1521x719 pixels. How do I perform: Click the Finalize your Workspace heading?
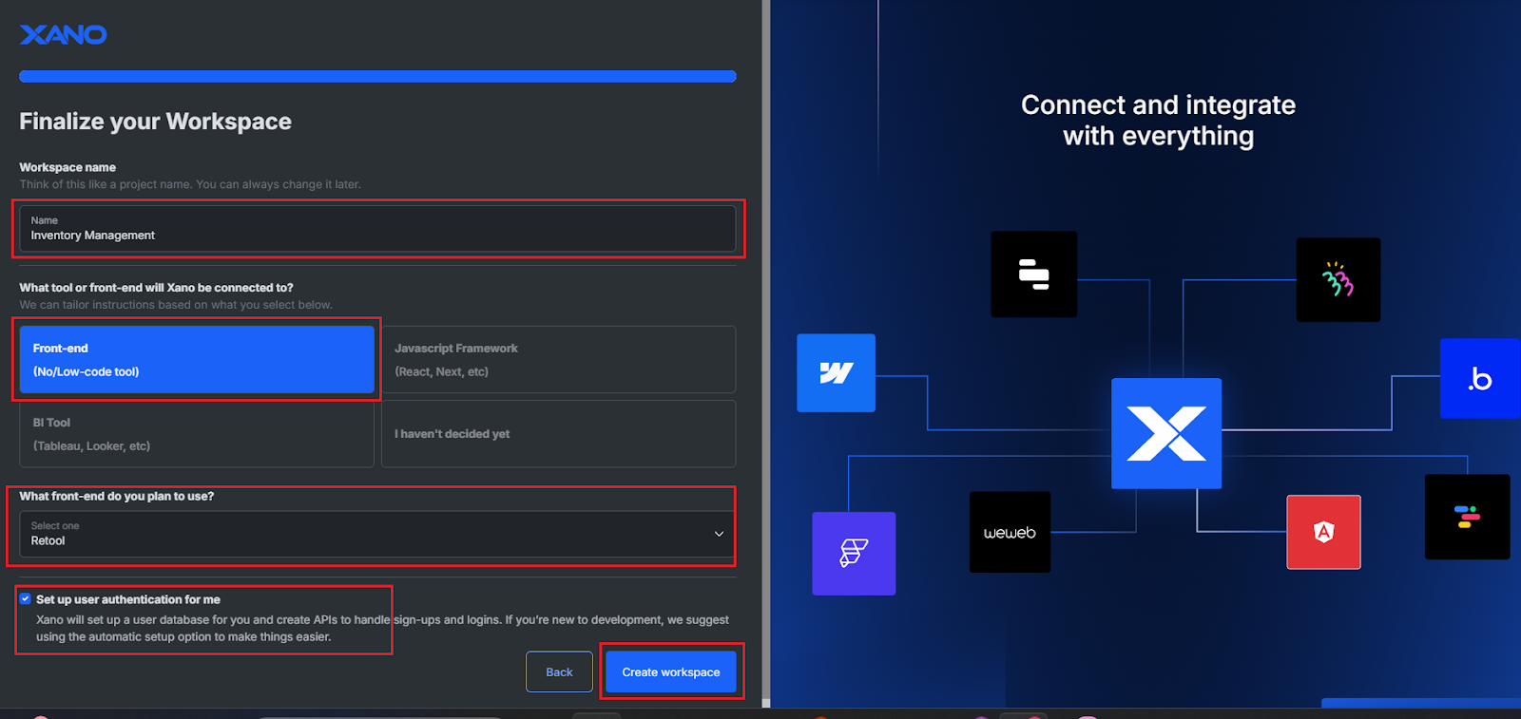[155, 122]
